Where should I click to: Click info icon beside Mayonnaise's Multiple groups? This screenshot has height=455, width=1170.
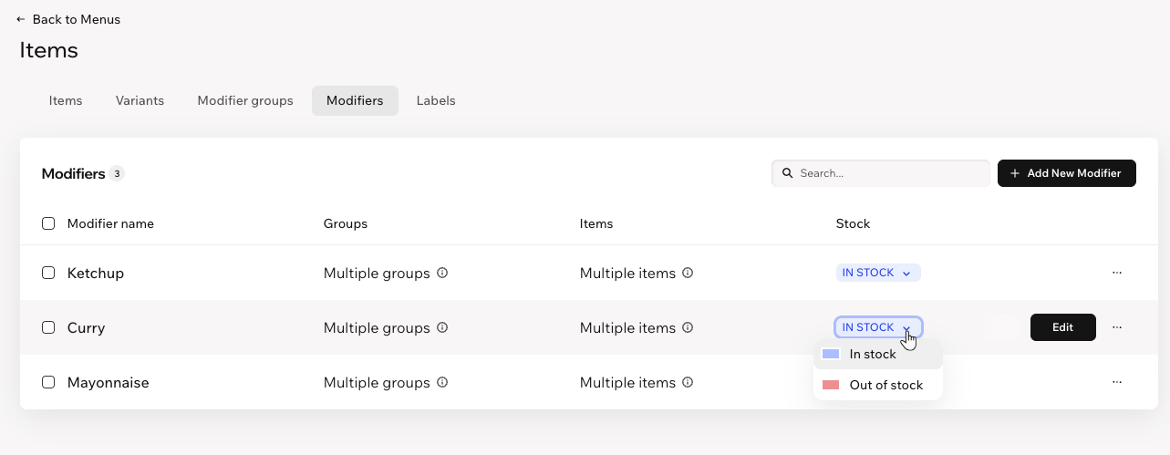(x=442, y=383)
